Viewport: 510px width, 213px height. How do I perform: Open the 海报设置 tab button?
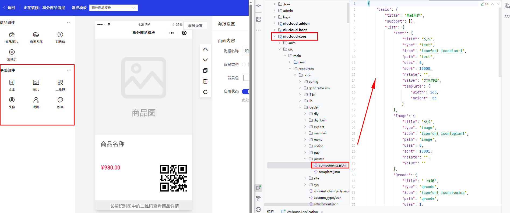(x=195, y=26)
